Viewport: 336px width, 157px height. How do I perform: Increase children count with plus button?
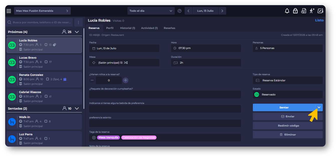pyautogui.click(x=125, y=80)
